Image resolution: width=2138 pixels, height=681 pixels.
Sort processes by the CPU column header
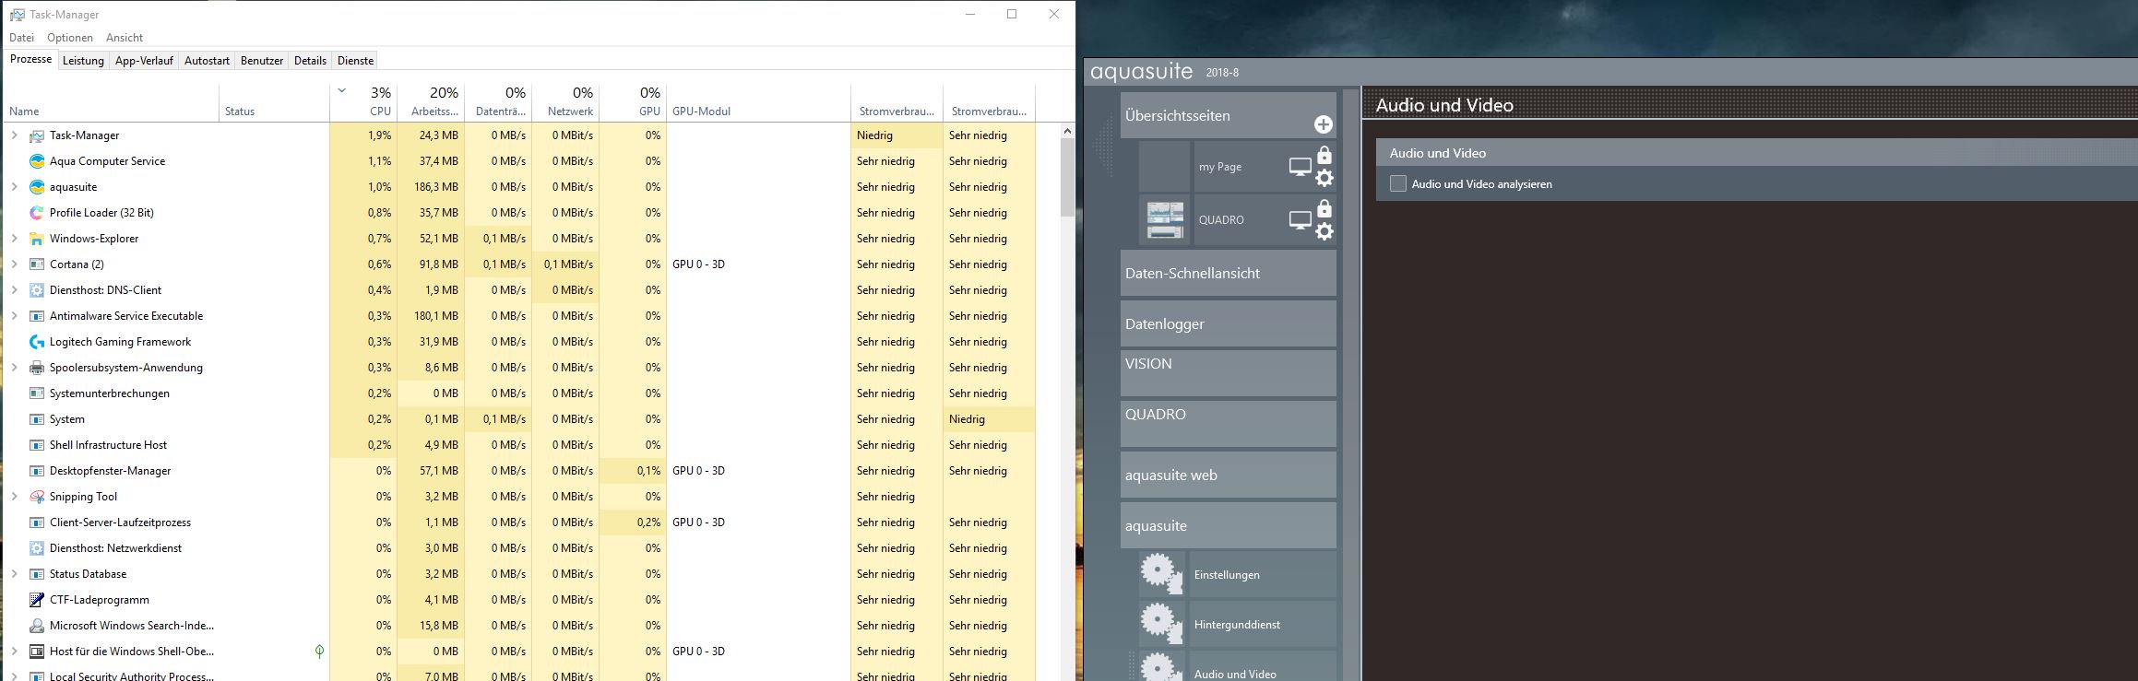[x=363, y=102]
